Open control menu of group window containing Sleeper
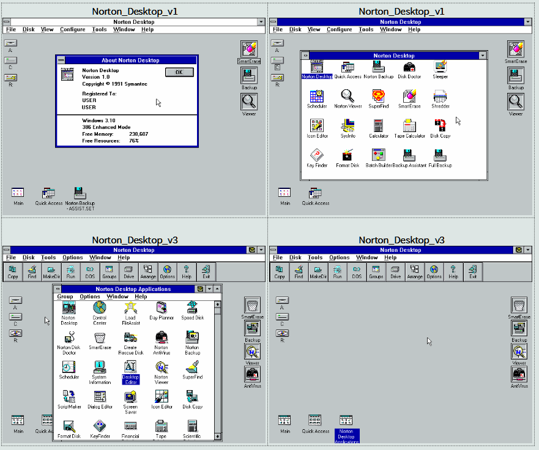This screenshot has width=539, height=450. tap(305, 55)
